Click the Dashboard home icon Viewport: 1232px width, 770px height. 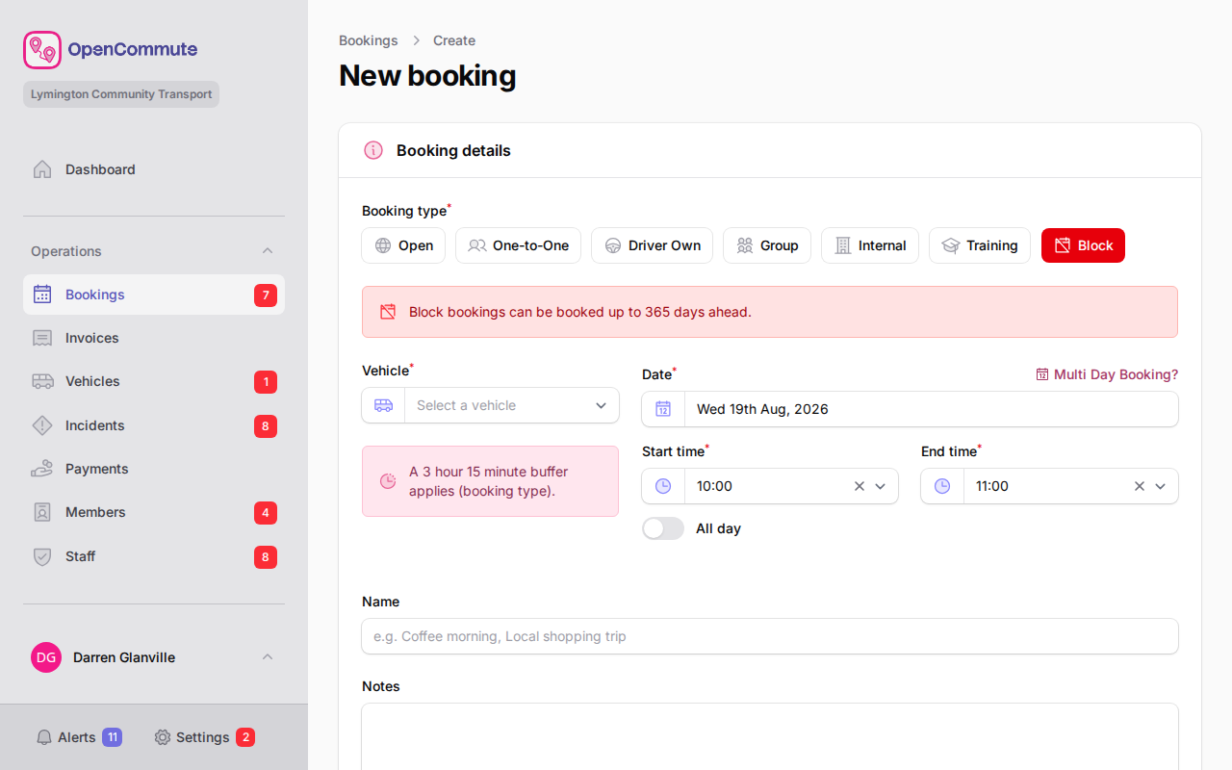tap(42, 169)
